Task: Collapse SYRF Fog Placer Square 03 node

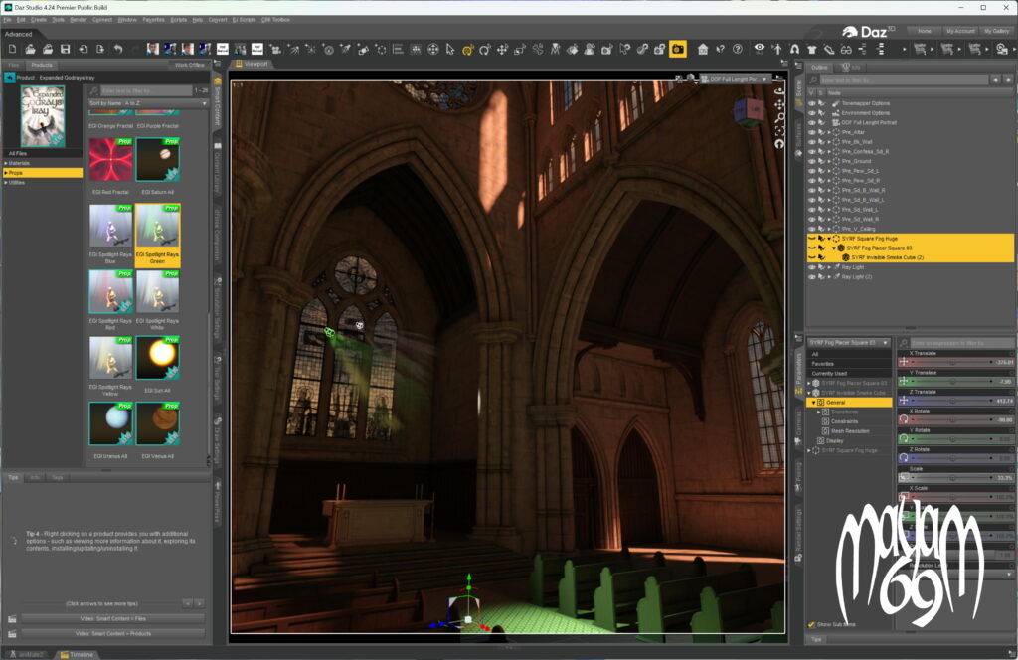Action: pyautogui.click(x=834, y=247)
